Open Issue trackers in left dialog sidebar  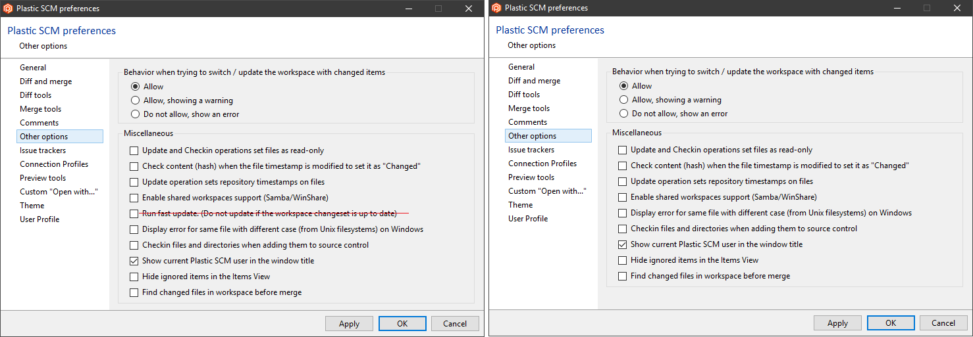(43, 150)
